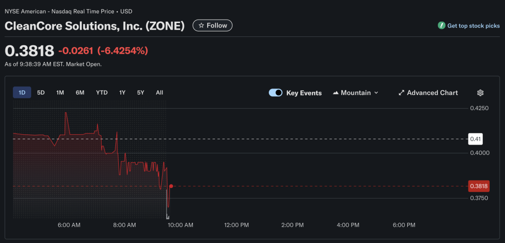Open chart settings gear icon
The height and width of the screenshot is (243, 505).
480,93
